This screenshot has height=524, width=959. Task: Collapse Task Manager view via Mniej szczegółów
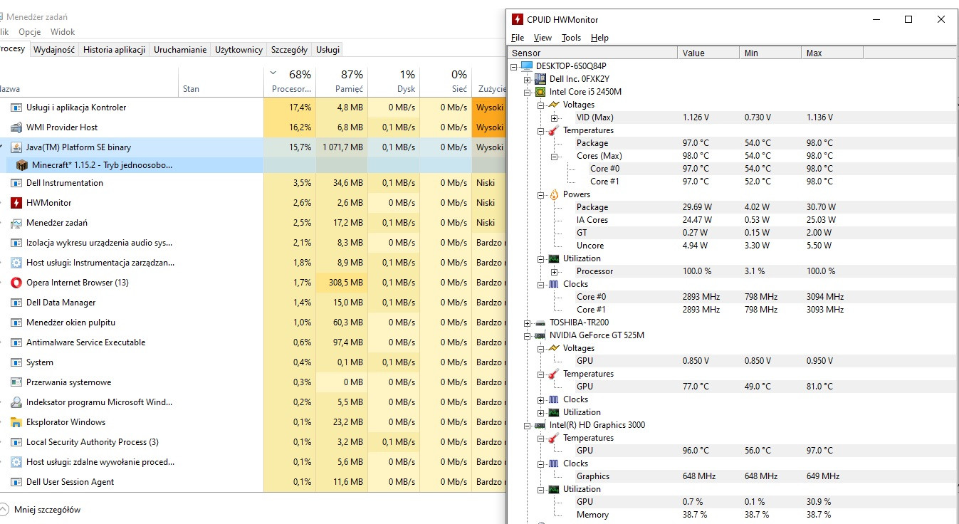pos(41,510)
